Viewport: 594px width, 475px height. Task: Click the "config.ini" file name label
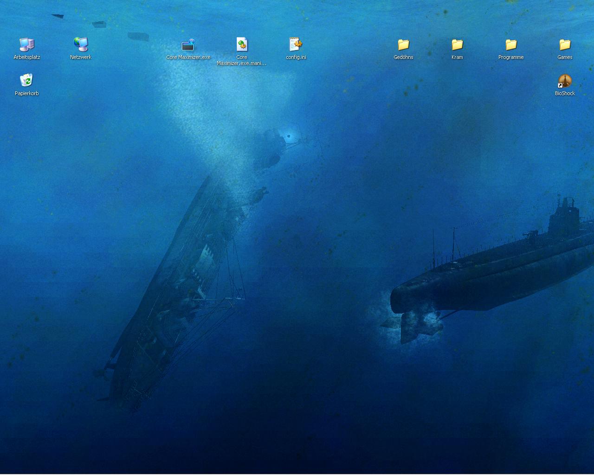click(x=296, y=58)
